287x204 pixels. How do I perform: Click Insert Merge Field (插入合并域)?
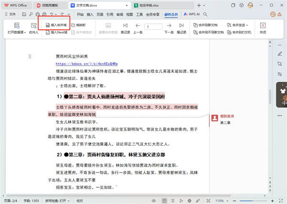56,25
